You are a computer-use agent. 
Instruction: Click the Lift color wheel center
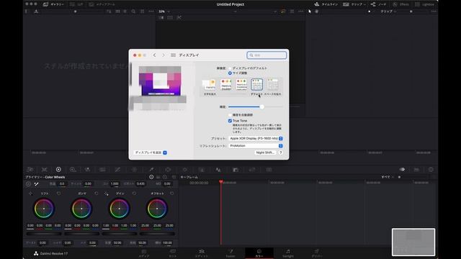point(44,209)
